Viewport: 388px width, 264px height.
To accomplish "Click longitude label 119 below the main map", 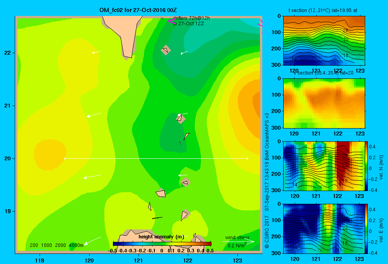I will [40, 260].
